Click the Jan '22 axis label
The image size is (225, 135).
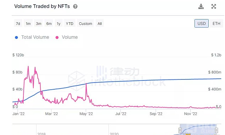point(18,114)
